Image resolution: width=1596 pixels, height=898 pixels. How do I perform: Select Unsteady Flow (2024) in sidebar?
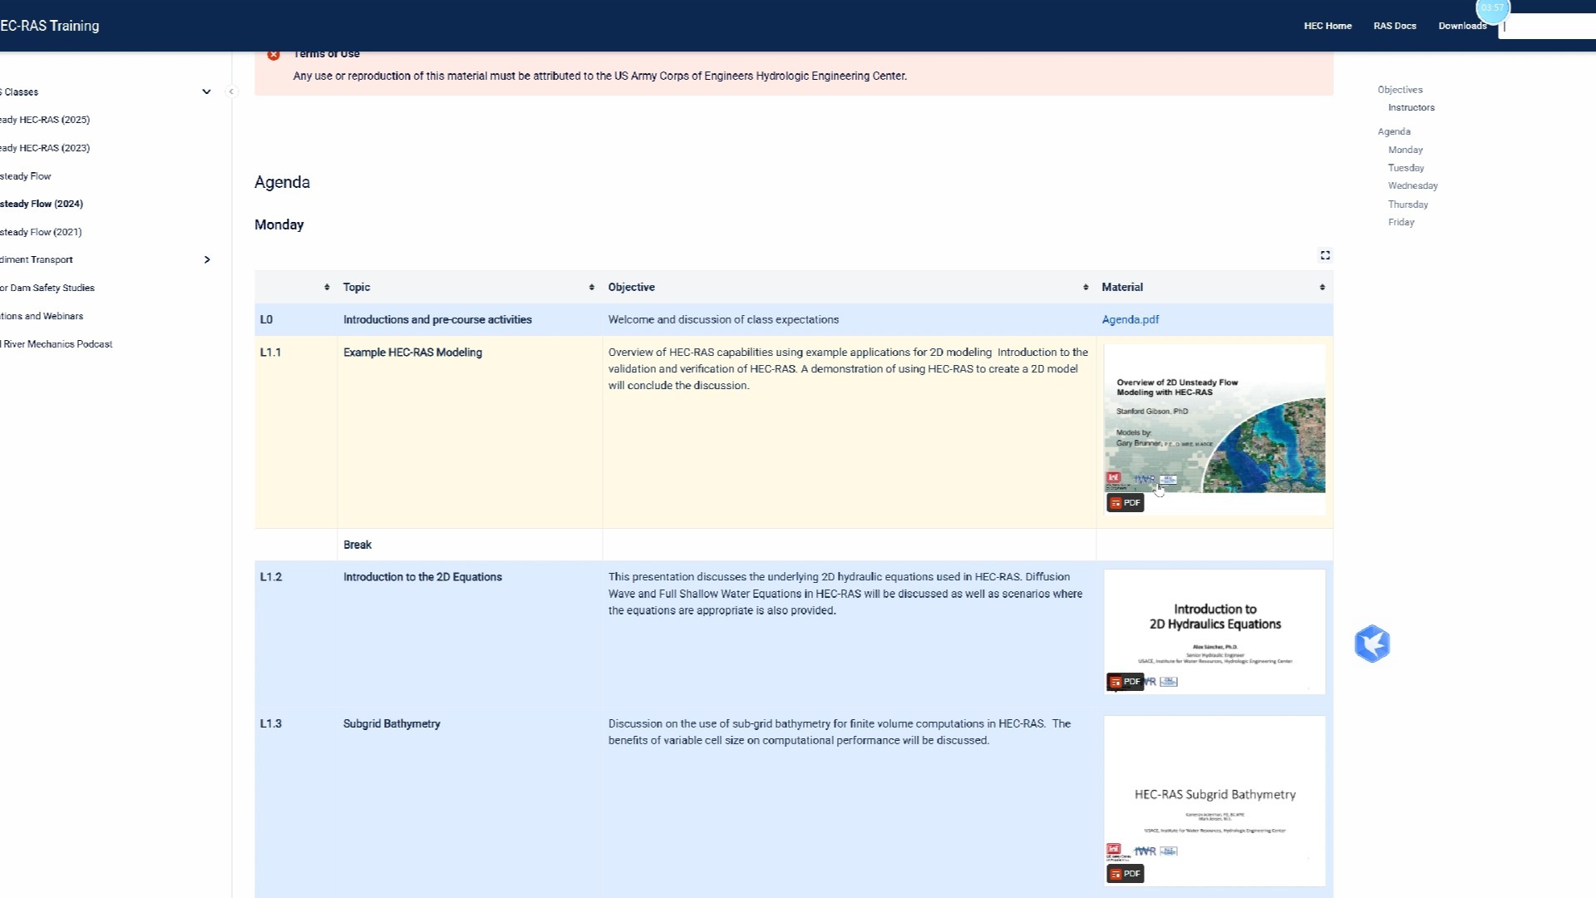coord(42,204)
